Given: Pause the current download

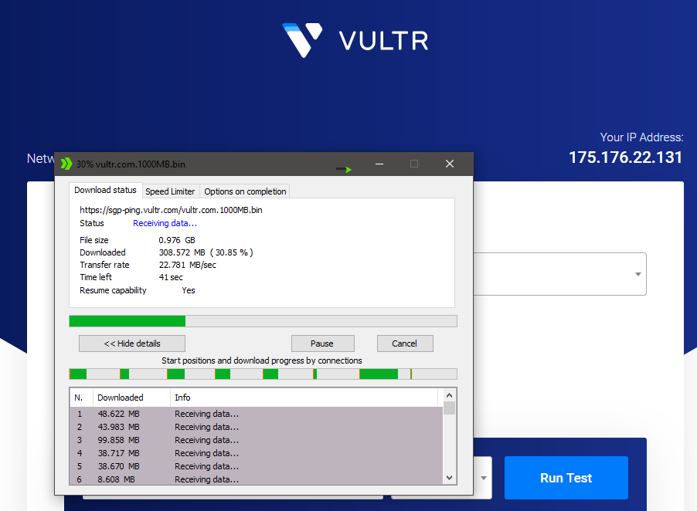Looking at the screenshot, I should [x=322, y=343].
